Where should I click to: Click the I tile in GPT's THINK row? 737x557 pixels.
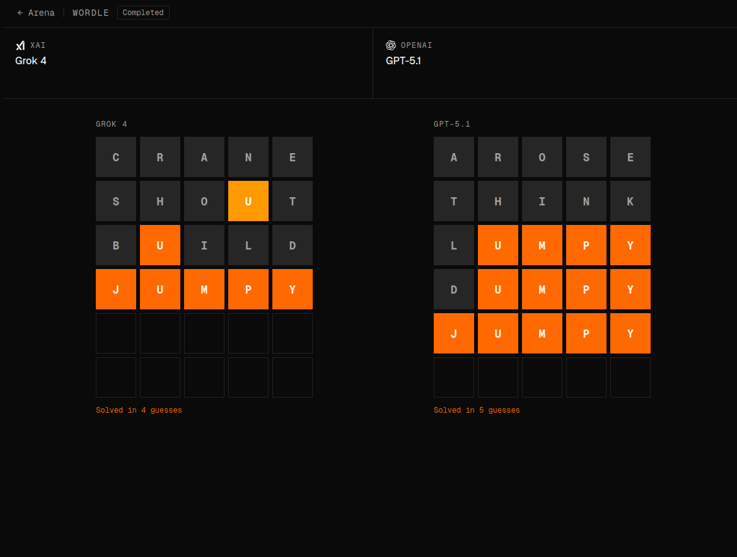click(542, 201)
